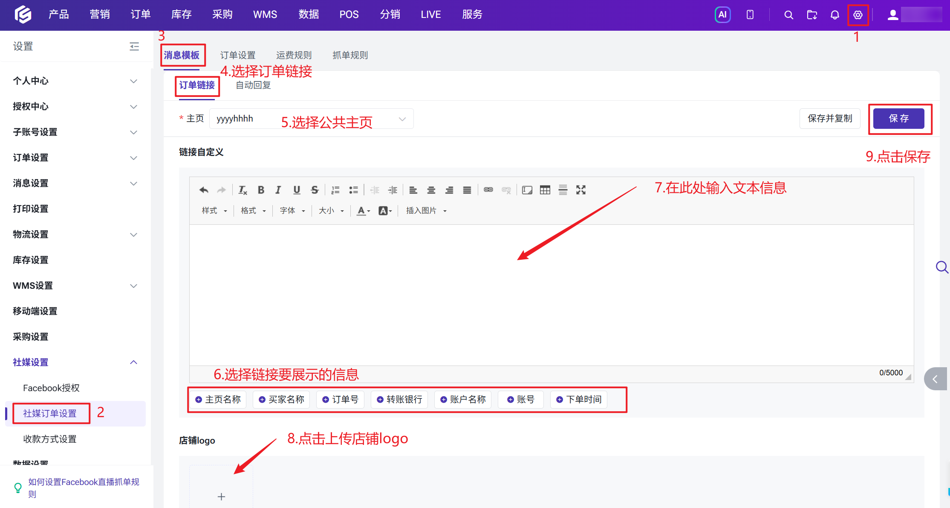This screenshot has height=508, width=950.
Task: Maximize the rich text editor
Action: [x=580, y=190]
